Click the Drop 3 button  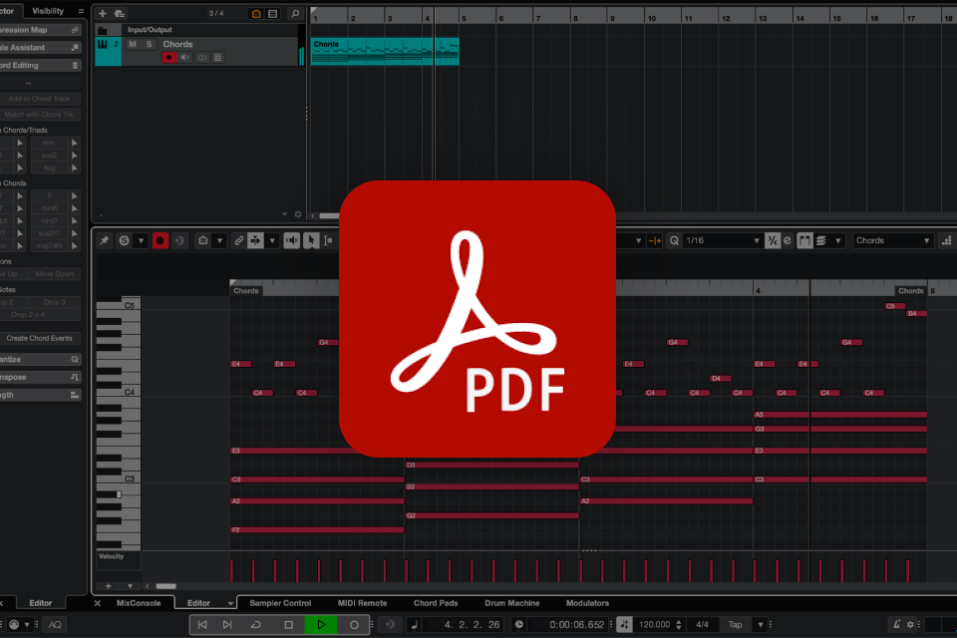54,302
